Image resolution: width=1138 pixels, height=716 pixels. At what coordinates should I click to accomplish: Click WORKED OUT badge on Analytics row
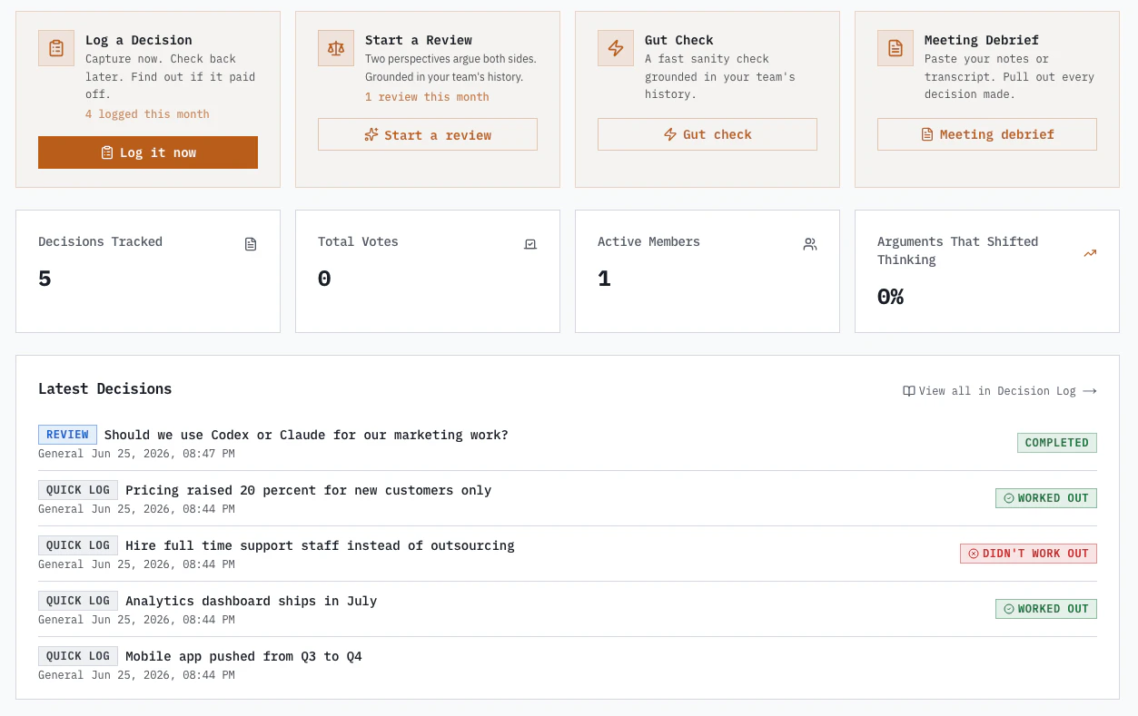click(1045, 609)
